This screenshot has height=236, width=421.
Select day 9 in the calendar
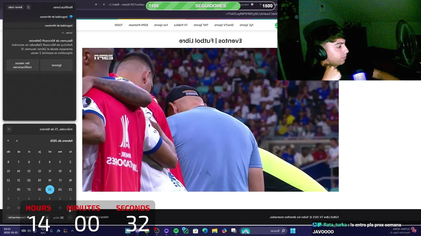pos(70,171)
